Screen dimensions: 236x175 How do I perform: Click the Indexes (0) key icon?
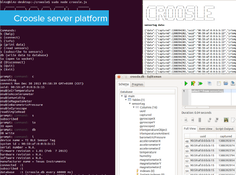pos(137,171)
